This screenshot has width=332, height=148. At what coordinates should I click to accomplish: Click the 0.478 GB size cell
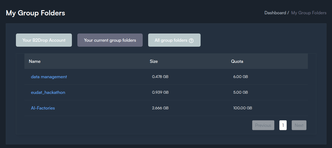[160, 77]
